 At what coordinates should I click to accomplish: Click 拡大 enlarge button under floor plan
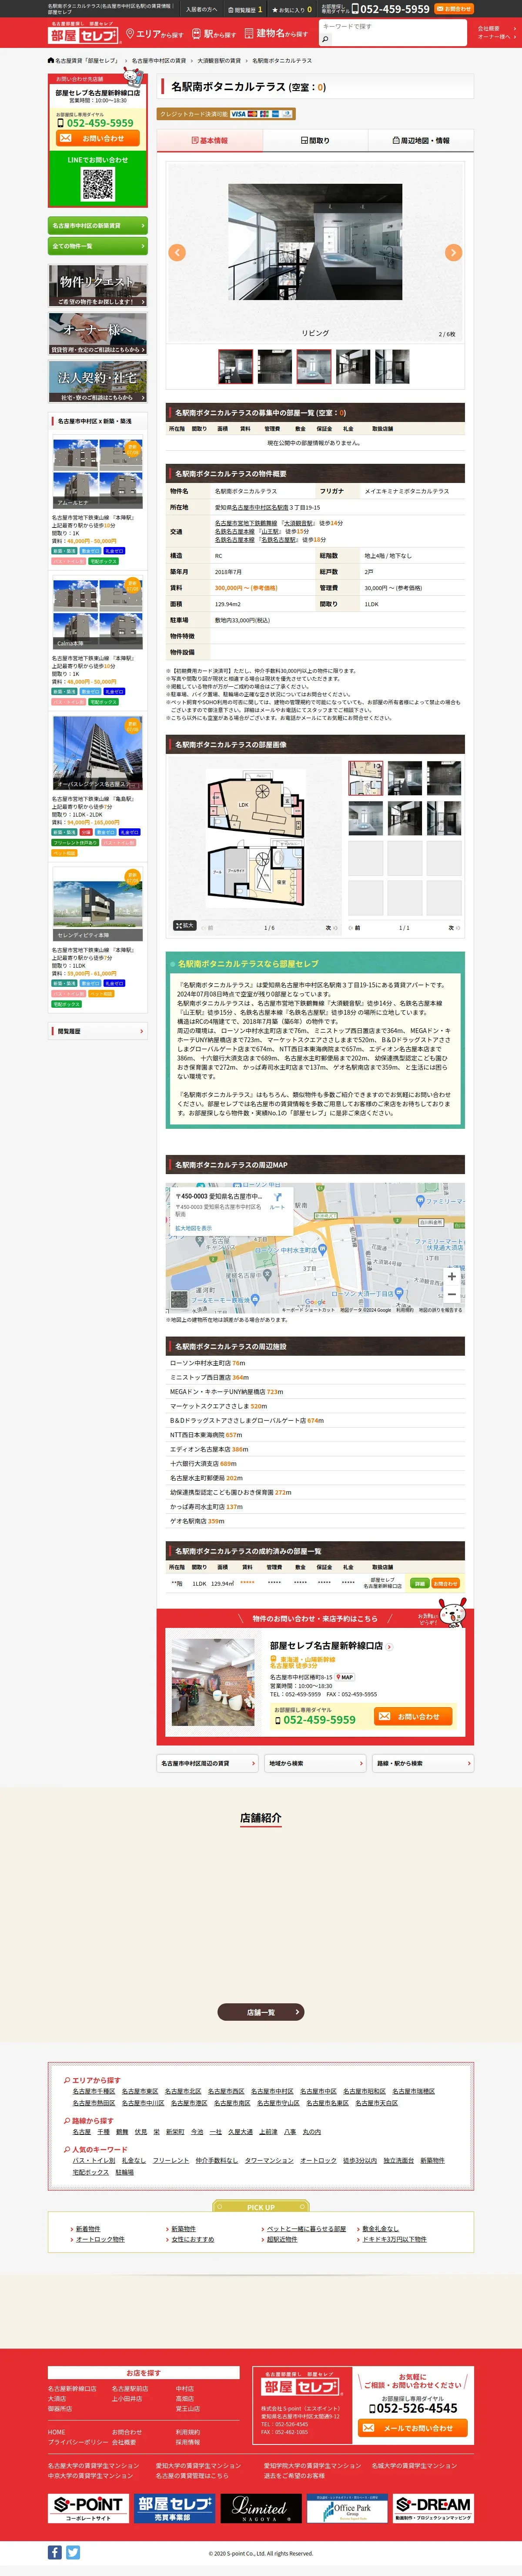tap(184, 925)
